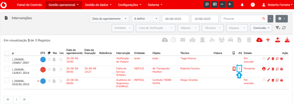Image resolution: width=294 pixels, height=105 pixels.
Task: Go to the previous page of results
Action: click(8, 100)
